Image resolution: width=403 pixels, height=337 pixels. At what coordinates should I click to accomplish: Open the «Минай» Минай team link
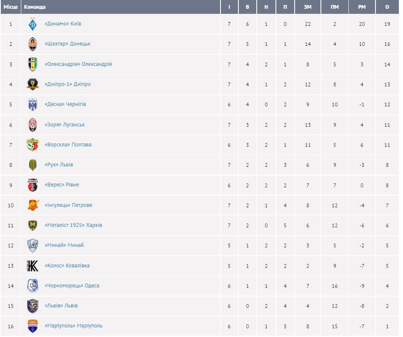[x=64, y=245]
